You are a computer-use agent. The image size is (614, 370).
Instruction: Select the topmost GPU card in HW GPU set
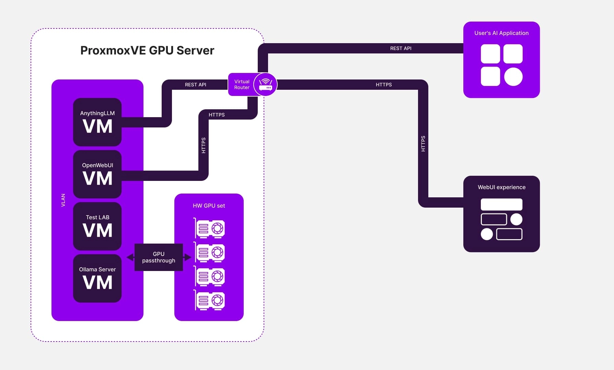coord(210,229)
